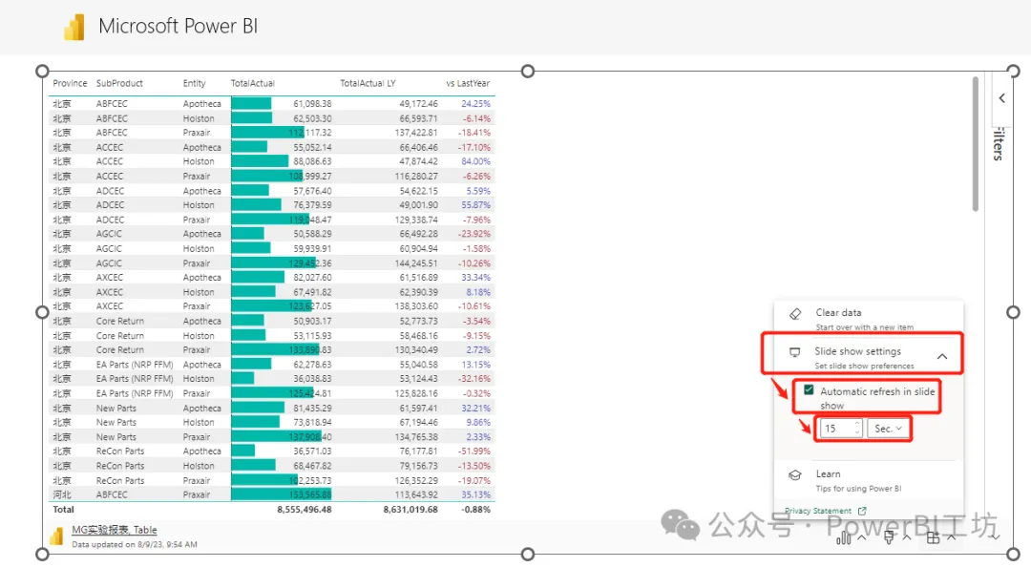The height and width of the screenshot is (567, 1031).
Task: Open the Learn tips menu item
Action: click(868, 480)
